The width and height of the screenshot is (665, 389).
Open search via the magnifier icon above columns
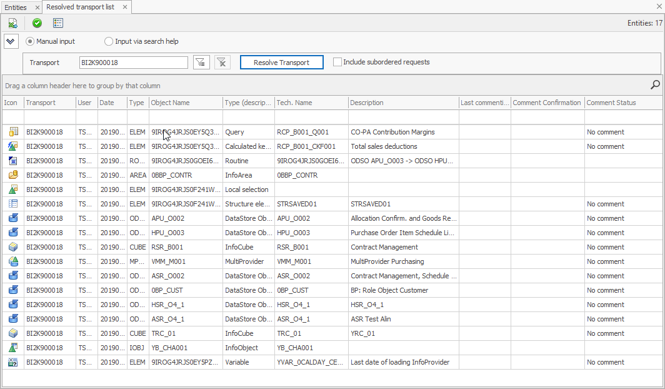coord(654,84)
